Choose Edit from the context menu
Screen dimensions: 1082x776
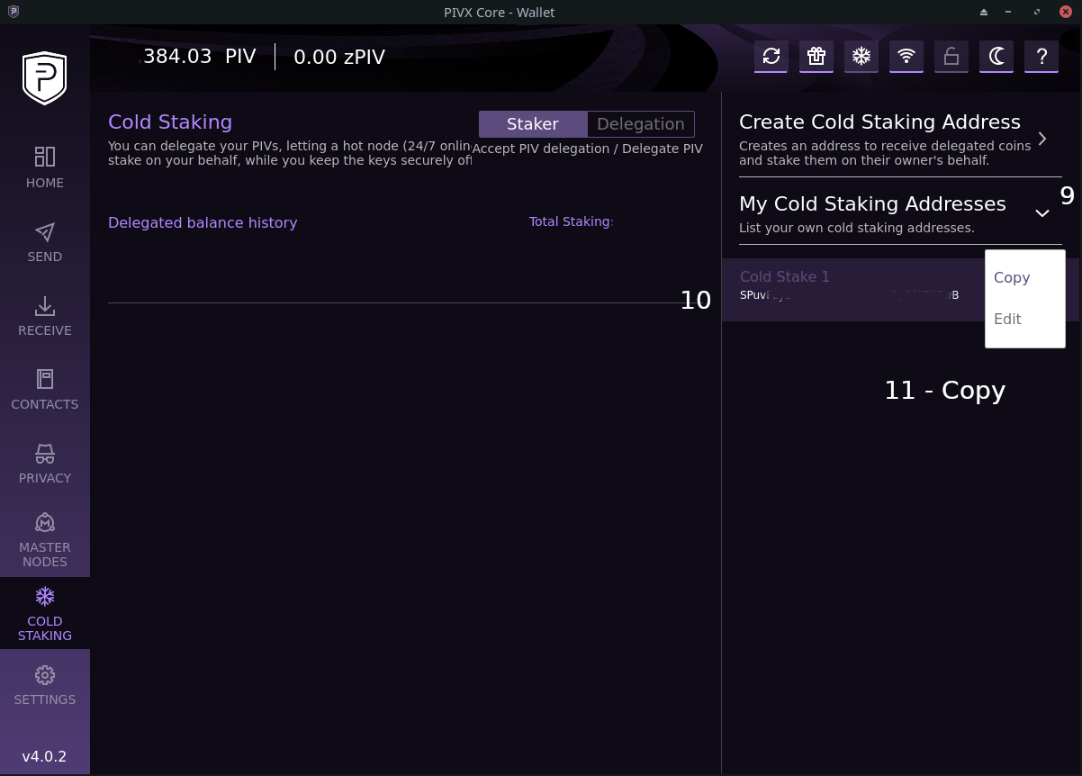point(1007,319)
